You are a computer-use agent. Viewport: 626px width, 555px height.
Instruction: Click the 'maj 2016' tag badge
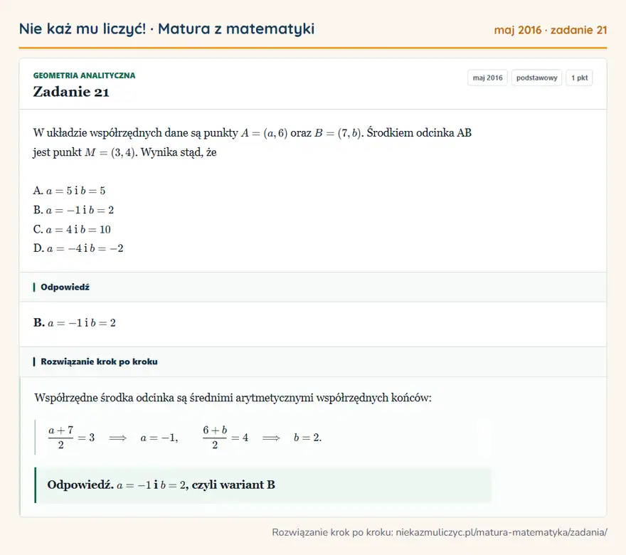[487, 78]
